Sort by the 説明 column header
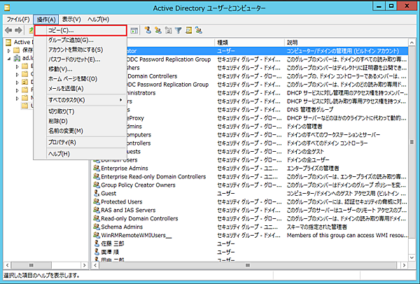 pyautogui.click(x=346, y=42)
